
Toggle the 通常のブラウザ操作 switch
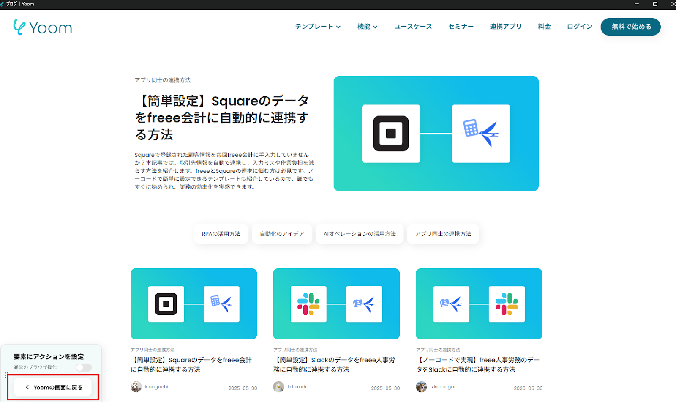[x=84, y=367]
